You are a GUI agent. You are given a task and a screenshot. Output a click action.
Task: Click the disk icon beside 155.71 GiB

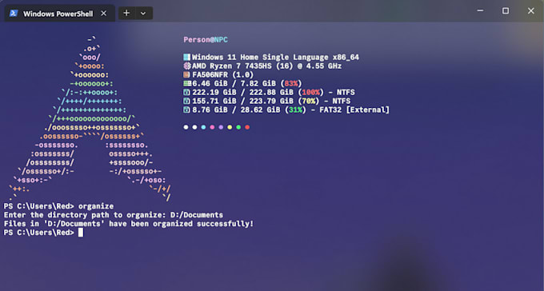pyautogui.click(x=186, y=101)
